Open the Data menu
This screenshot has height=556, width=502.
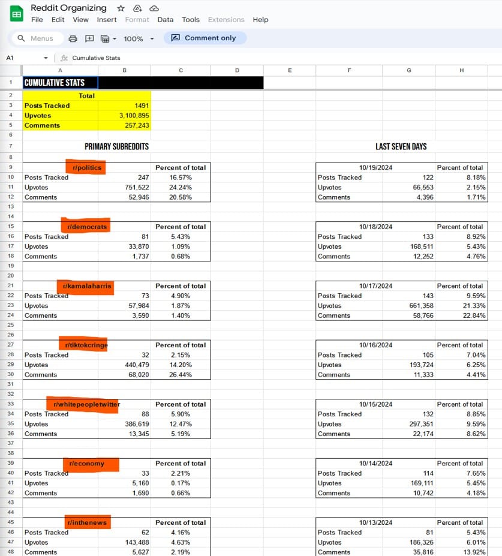click(166, 20)
